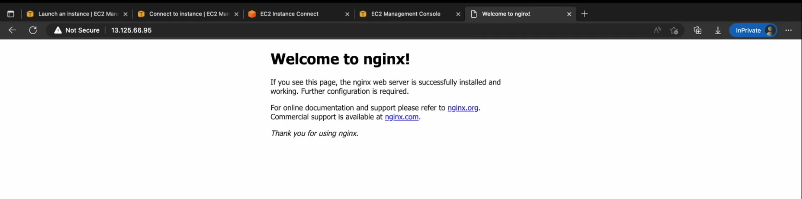Switch to Launch an instance EC2 tab
Viewport: 802px width, 199px height.
point(77,14)
